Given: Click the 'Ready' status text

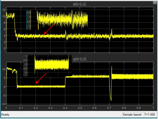Looking at the screenshot, I should [5, 115].
